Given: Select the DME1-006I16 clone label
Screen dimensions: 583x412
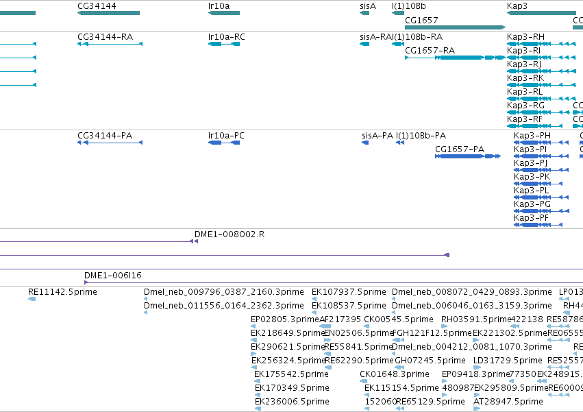Looking at the screenshot, I should coord(112,276).
